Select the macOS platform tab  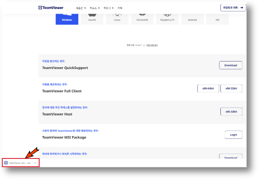[92, 19]
